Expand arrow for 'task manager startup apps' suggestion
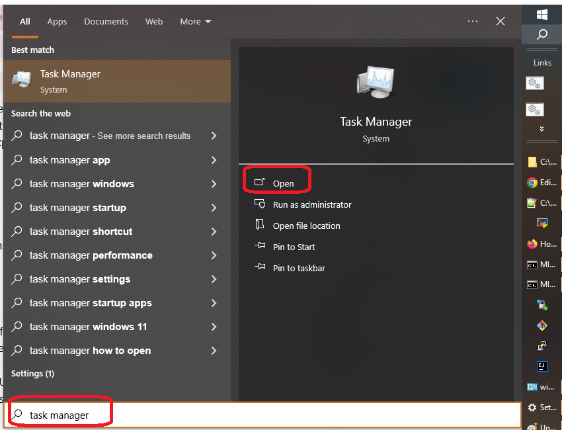The image size is (562, 430). click(214, 303)
